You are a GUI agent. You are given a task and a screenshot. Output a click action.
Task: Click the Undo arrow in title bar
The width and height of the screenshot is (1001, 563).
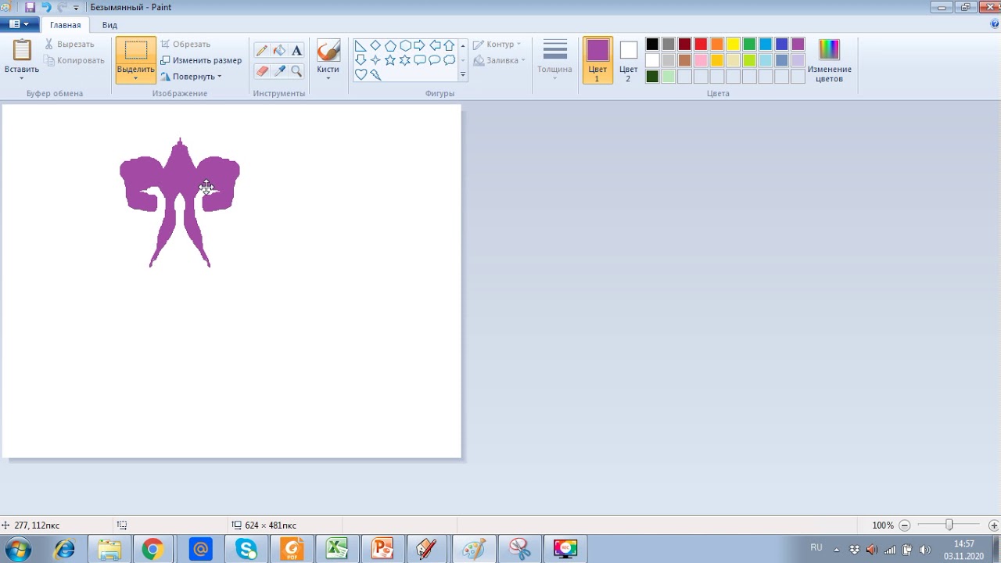pyautogui.click(x=46, y=7)
